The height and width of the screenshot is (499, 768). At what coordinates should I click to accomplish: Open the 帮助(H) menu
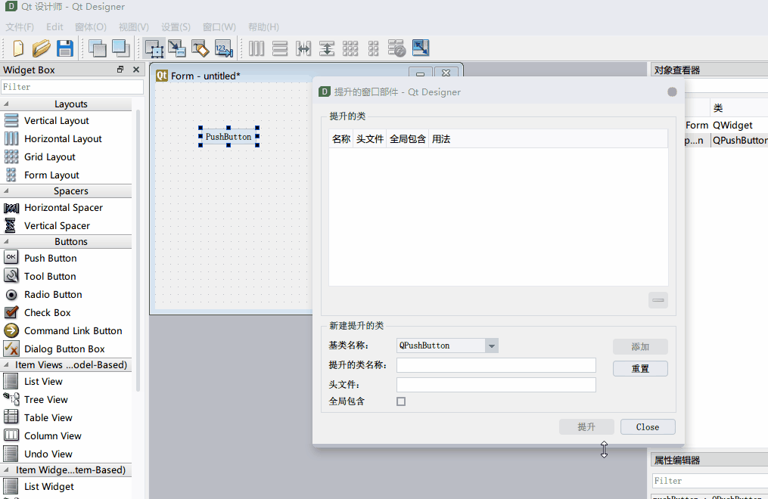click(263, 27)
